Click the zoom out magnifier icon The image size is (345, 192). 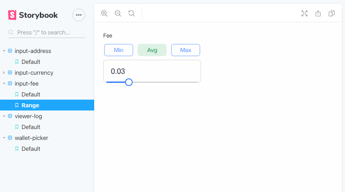[118, 14]
